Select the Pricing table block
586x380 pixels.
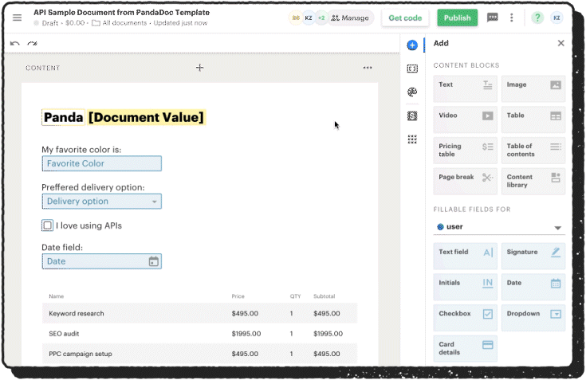coord(465,151)
